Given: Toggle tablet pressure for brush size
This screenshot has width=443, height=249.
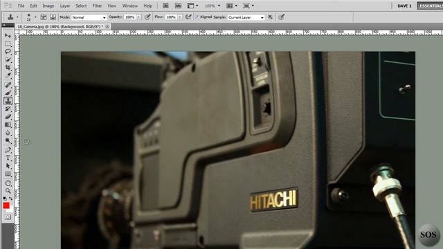Looking at the screenshot, I should [x=281, y=17].
